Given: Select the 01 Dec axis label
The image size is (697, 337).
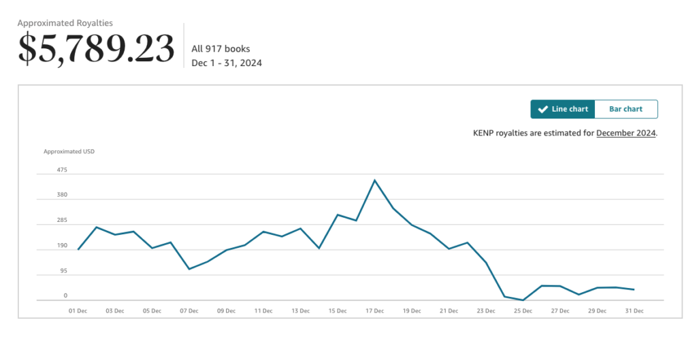Looking at the screenshot, I should tap(78, 310).
